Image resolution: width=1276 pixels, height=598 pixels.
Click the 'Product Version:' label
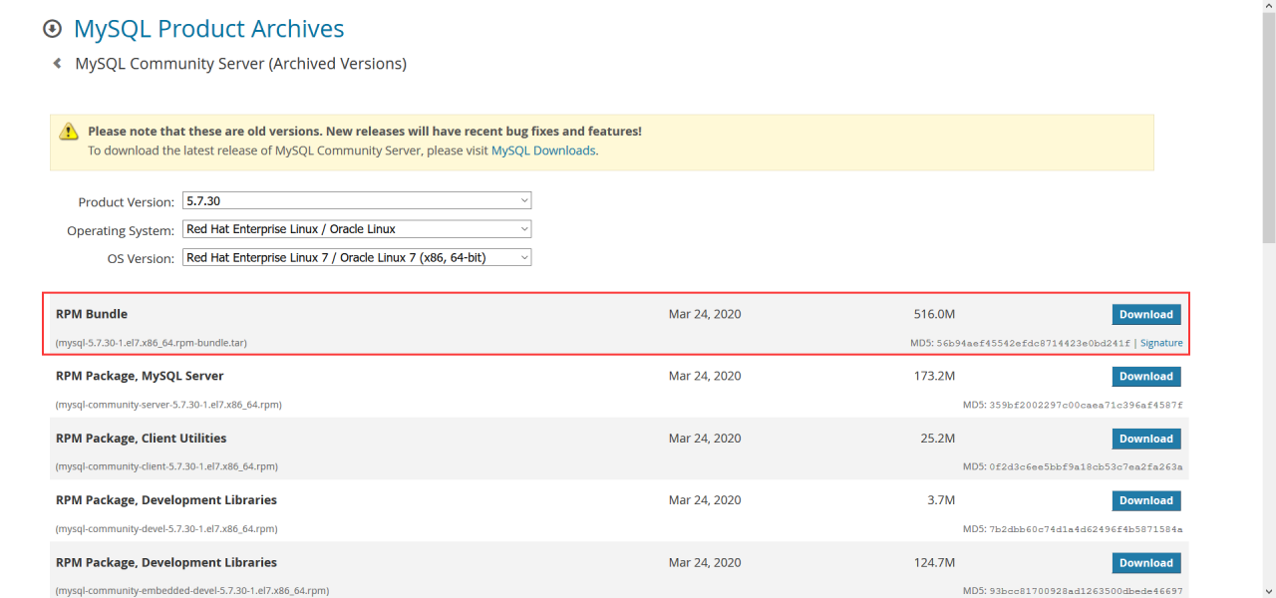click(x=127, y=202)
